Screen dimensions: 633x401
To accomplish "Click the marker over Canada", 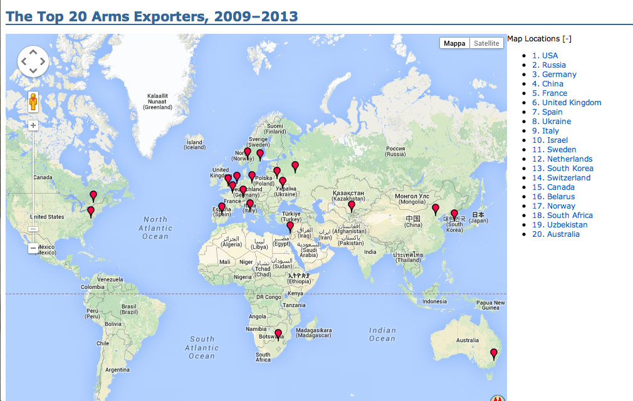I will coord(93,195).
